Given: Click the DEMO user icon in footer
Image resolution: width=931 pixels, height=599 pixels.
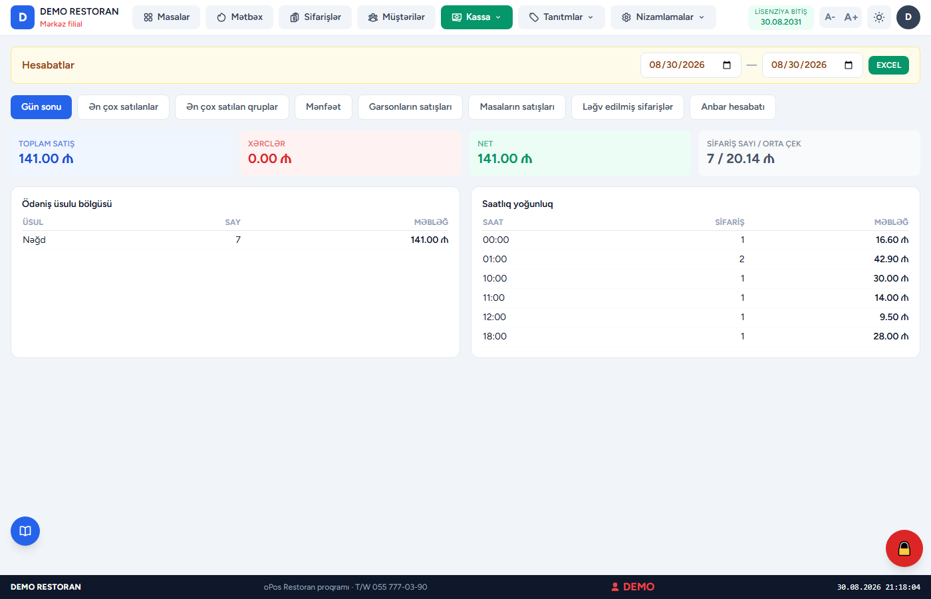Looking at the screenshot, I should pyautogui.click(x=615, y=587).
